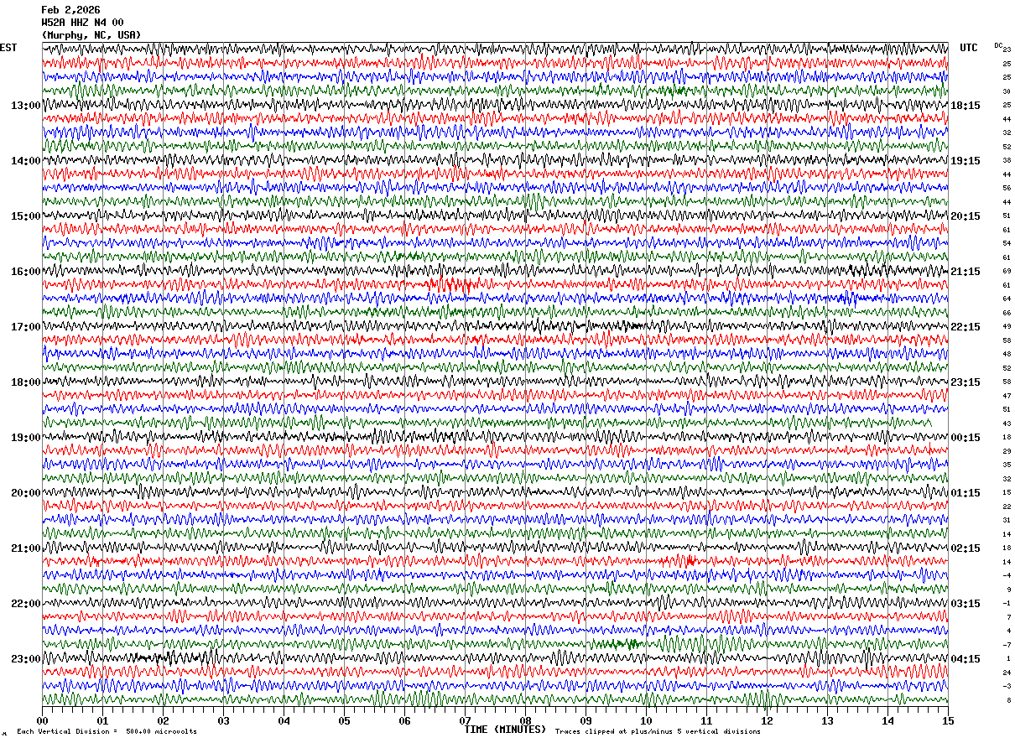
Task: Click the 21:15 UTC time label
Action: tap(966, 272)
